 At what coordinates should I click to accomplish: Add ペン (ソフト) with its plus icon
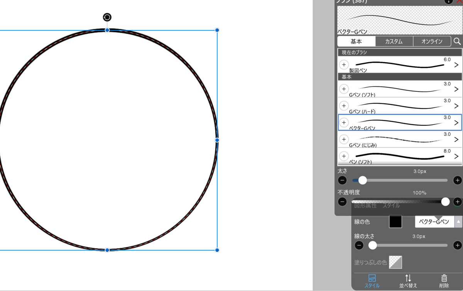[x=344, y=156]
